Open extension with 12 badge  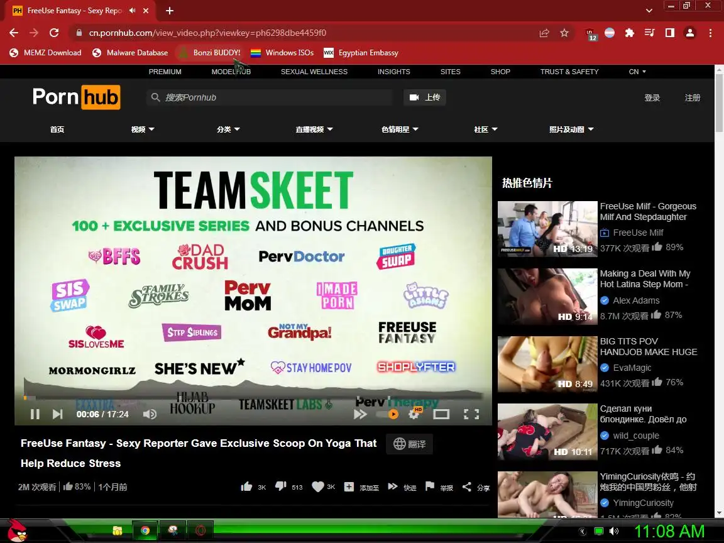[x=591, y=34]
